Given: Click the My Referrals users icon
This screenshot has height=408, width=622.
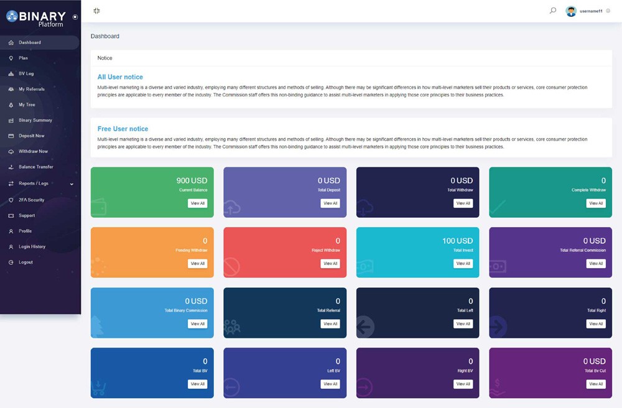Looking at the screenshot, I should (x=11, y=90).
